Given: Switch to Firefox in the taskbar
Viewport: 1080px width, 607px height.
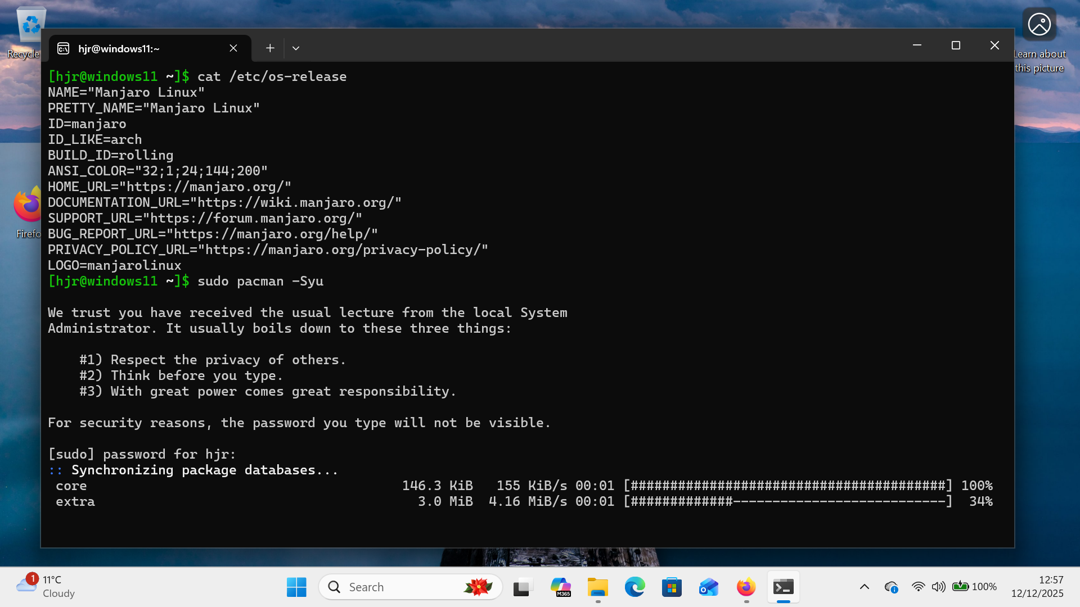Looking at the screenshot, I should pyautogui.click(x=746, y=587).
